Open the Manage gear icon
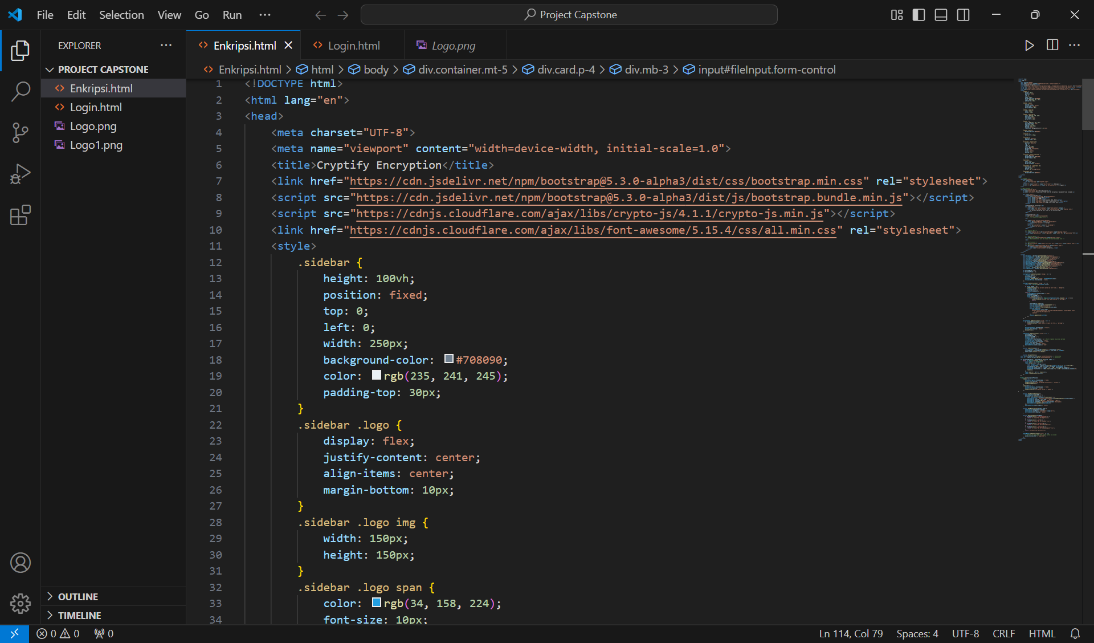This screenshot has height=643, width=1094. coord(21,603)
